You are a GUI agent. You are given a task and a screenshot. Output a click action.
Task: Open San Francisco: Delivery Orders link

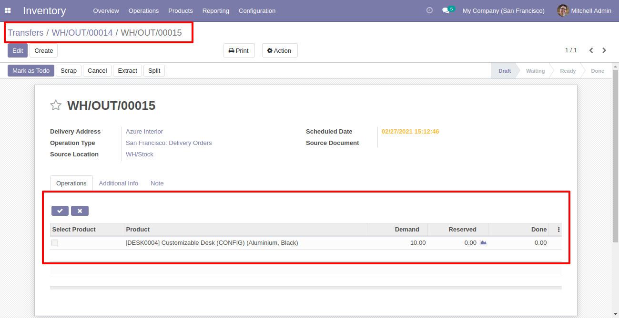pyautogui.click(x=169, y=143)
